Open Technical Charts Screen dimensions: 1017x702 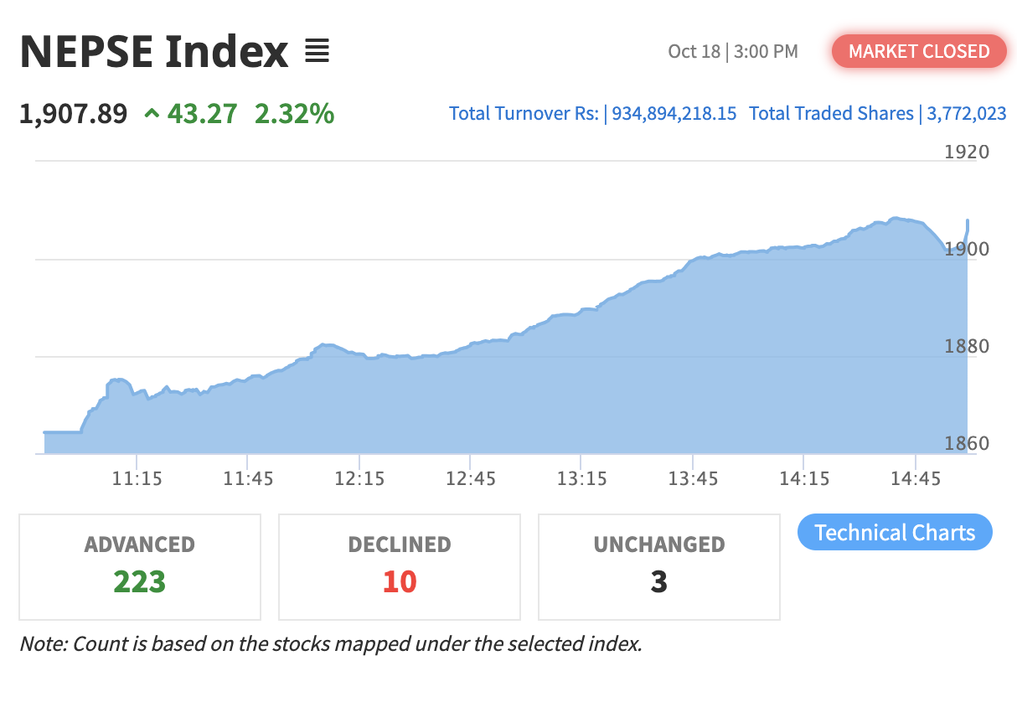click(x=894, y=533)
